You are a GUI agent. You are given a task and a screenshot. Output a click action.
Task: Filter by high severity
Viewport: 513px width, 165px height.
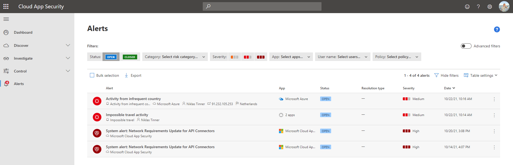click(x=261, y=57)
